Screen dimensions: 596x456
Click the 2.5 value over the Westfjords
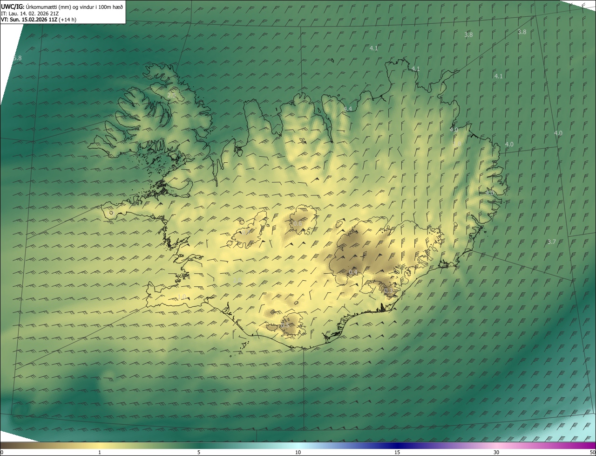point(171,95)
